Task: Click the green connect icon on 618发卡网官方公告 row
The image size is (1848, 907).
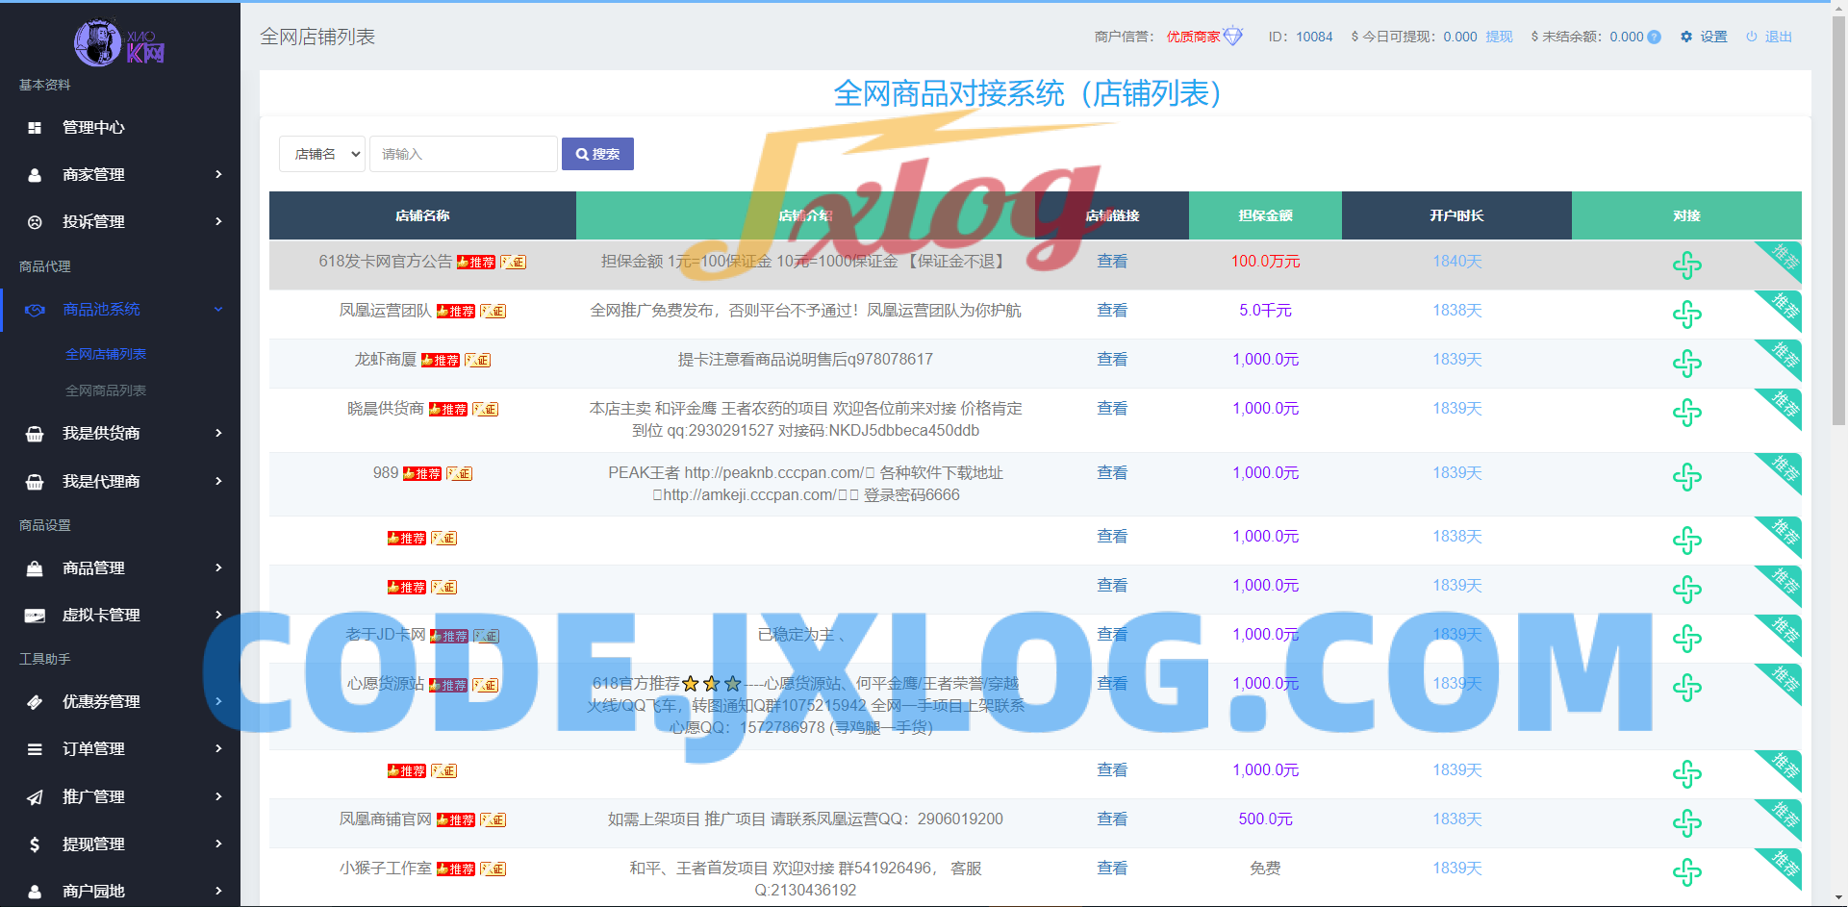Action: tap(1686, 265)
